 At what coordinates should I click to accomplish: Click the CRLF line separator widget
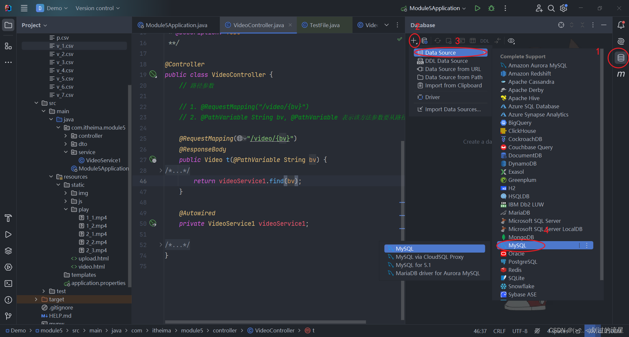pos(499,331)
